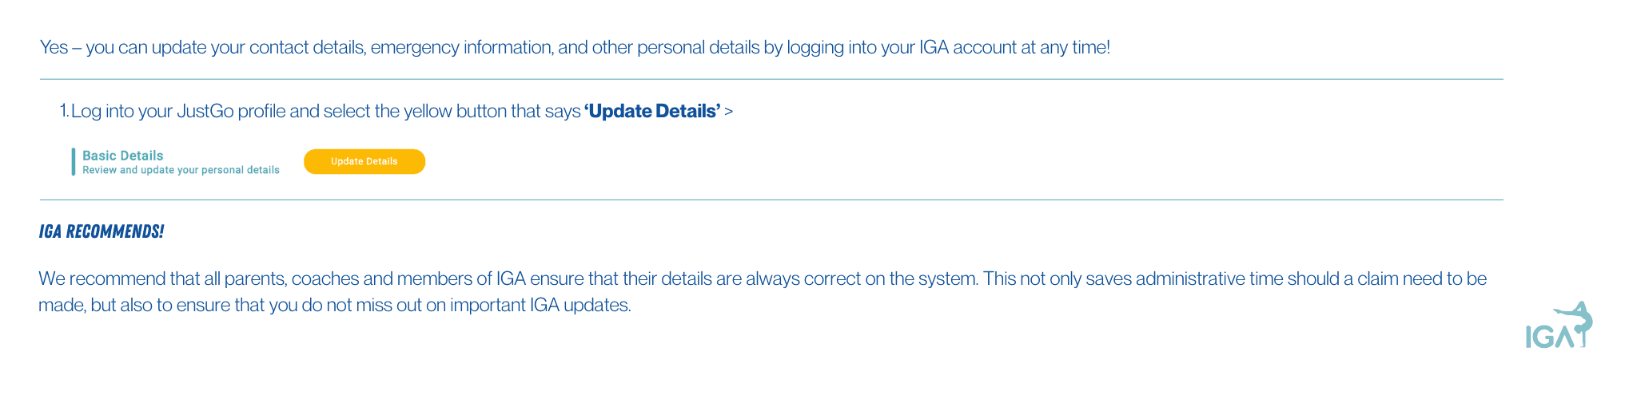
Task: Click the 'IGA' letters in the logo
Action: click(x=1549, y=337)
